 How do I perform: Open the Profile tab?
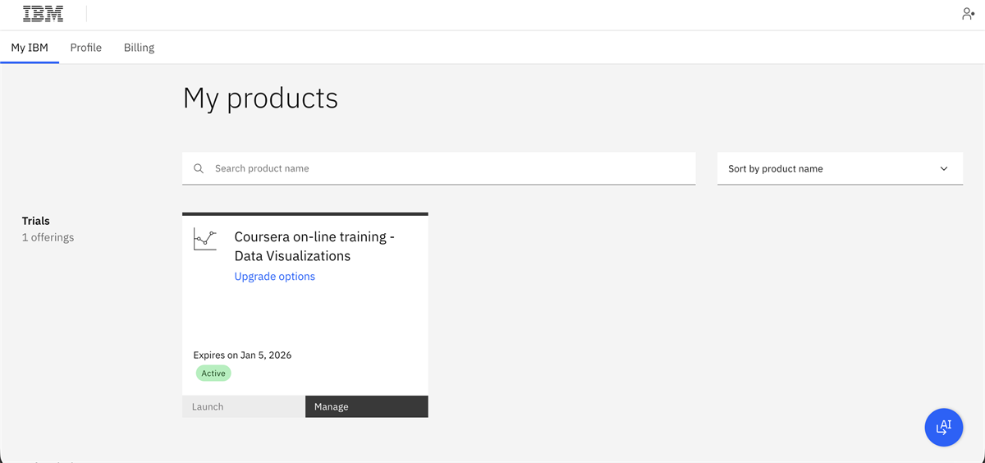click(86, 48)
